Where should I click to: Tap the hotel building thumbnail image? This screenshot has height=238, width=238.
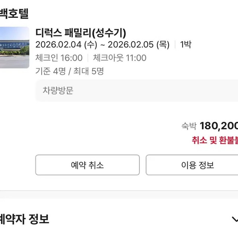[x=14, y=47]
